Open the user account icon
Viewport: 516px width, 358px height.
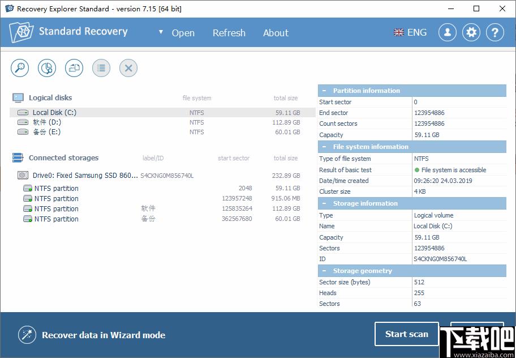tap(447, 32)
